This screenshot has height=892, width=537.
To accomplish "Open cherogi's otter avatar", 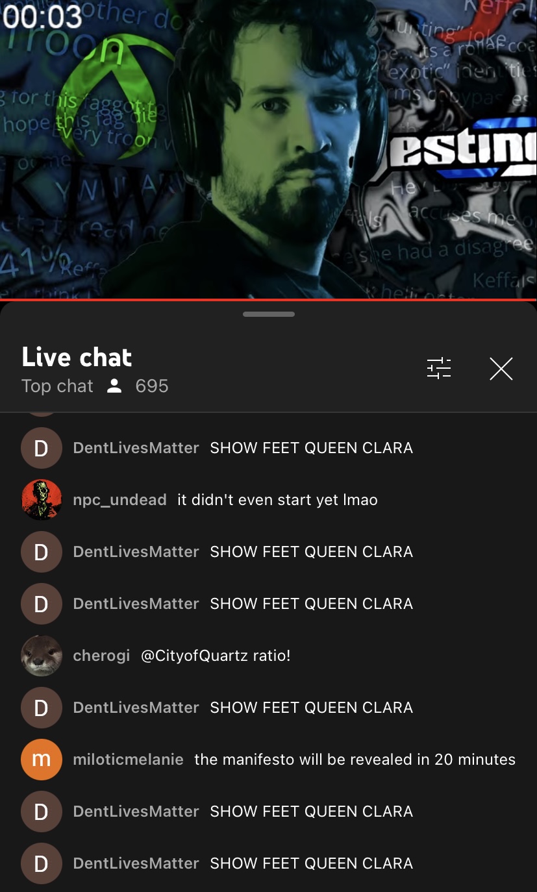I will [42, 656].
